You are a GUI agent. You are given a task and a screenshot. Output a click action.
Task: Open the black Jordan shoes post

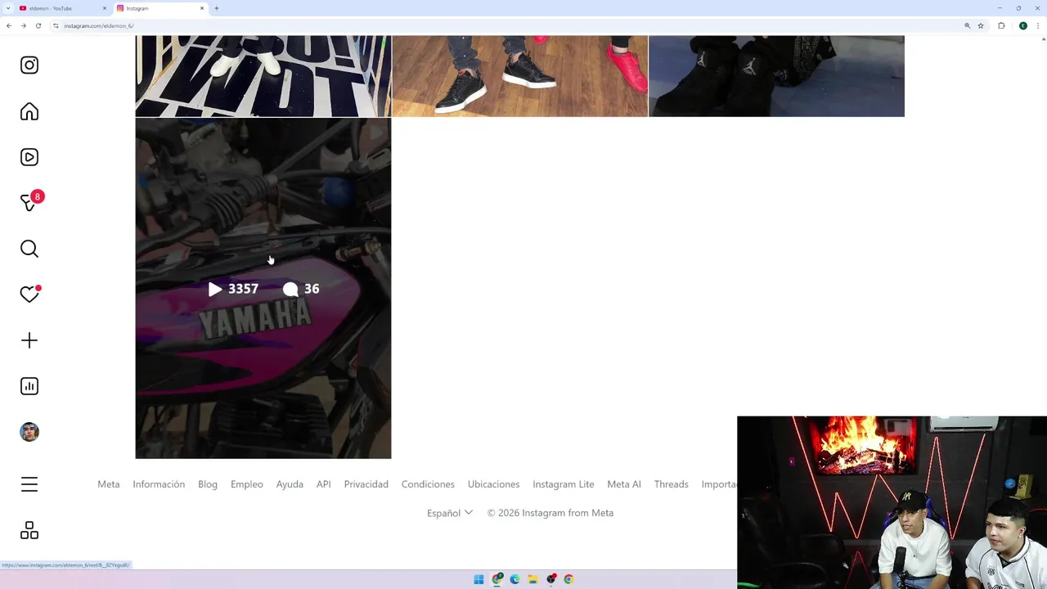(x=776, y=76)
